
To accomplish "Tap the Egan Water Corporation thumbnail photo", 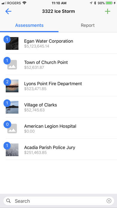I will [x=12, y=43].
